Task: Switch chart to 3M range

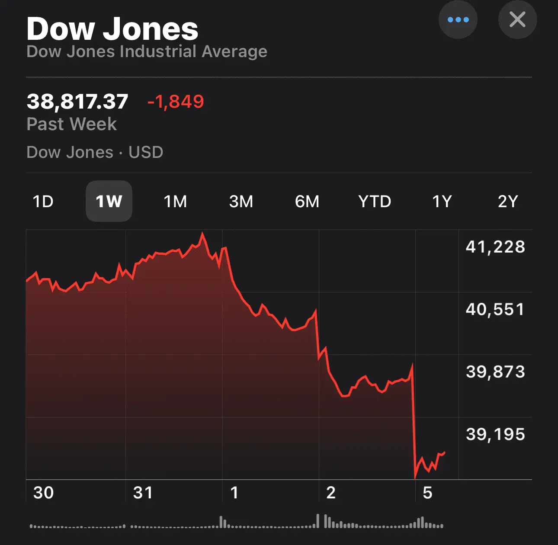Action: (x=241, y=202)
